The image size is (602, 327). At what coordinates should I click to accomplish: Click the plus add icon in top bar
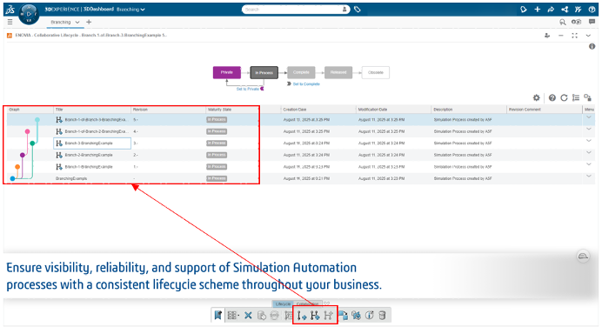pos(537,10)
